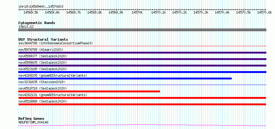Select the purple nsv6599077 variant bar

click(142, 59)
